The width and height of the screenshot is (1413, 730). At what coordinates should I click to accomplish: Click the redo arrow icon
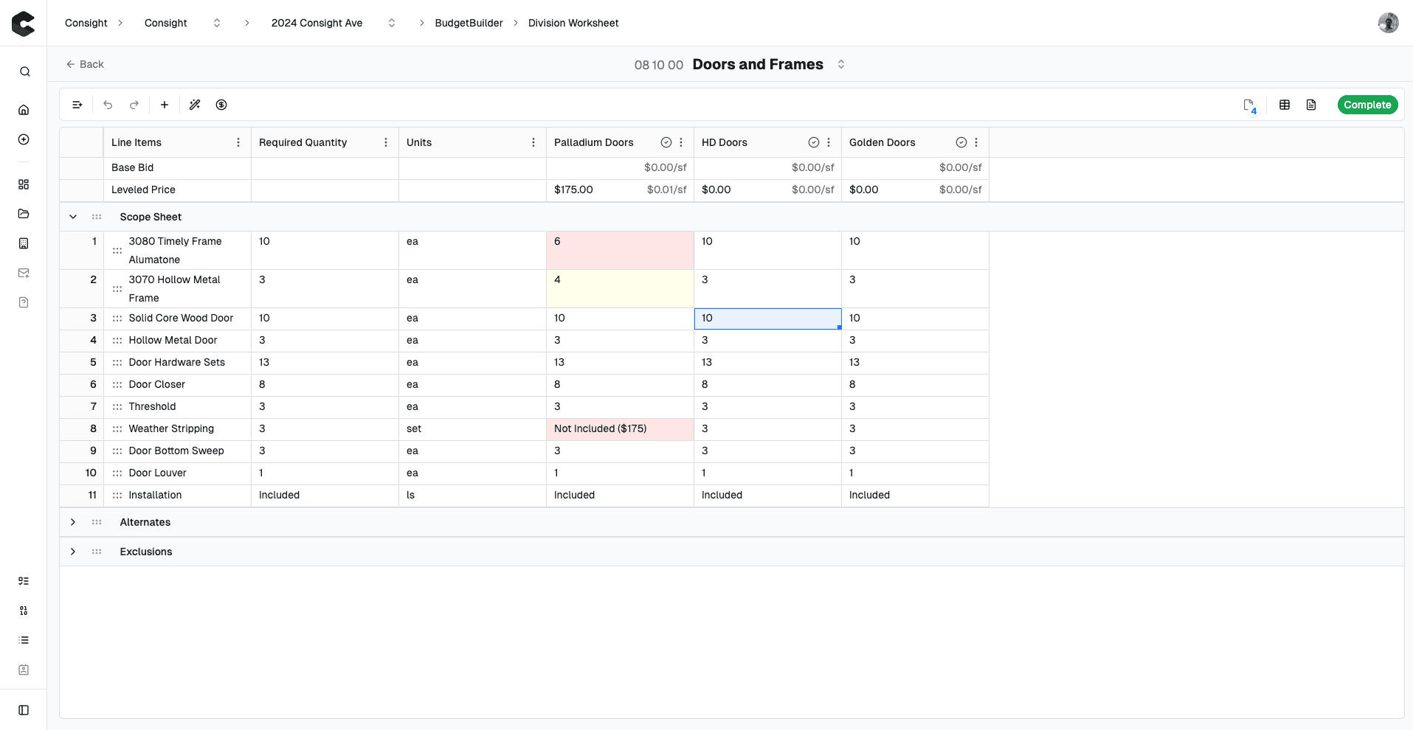pos(134,105)
